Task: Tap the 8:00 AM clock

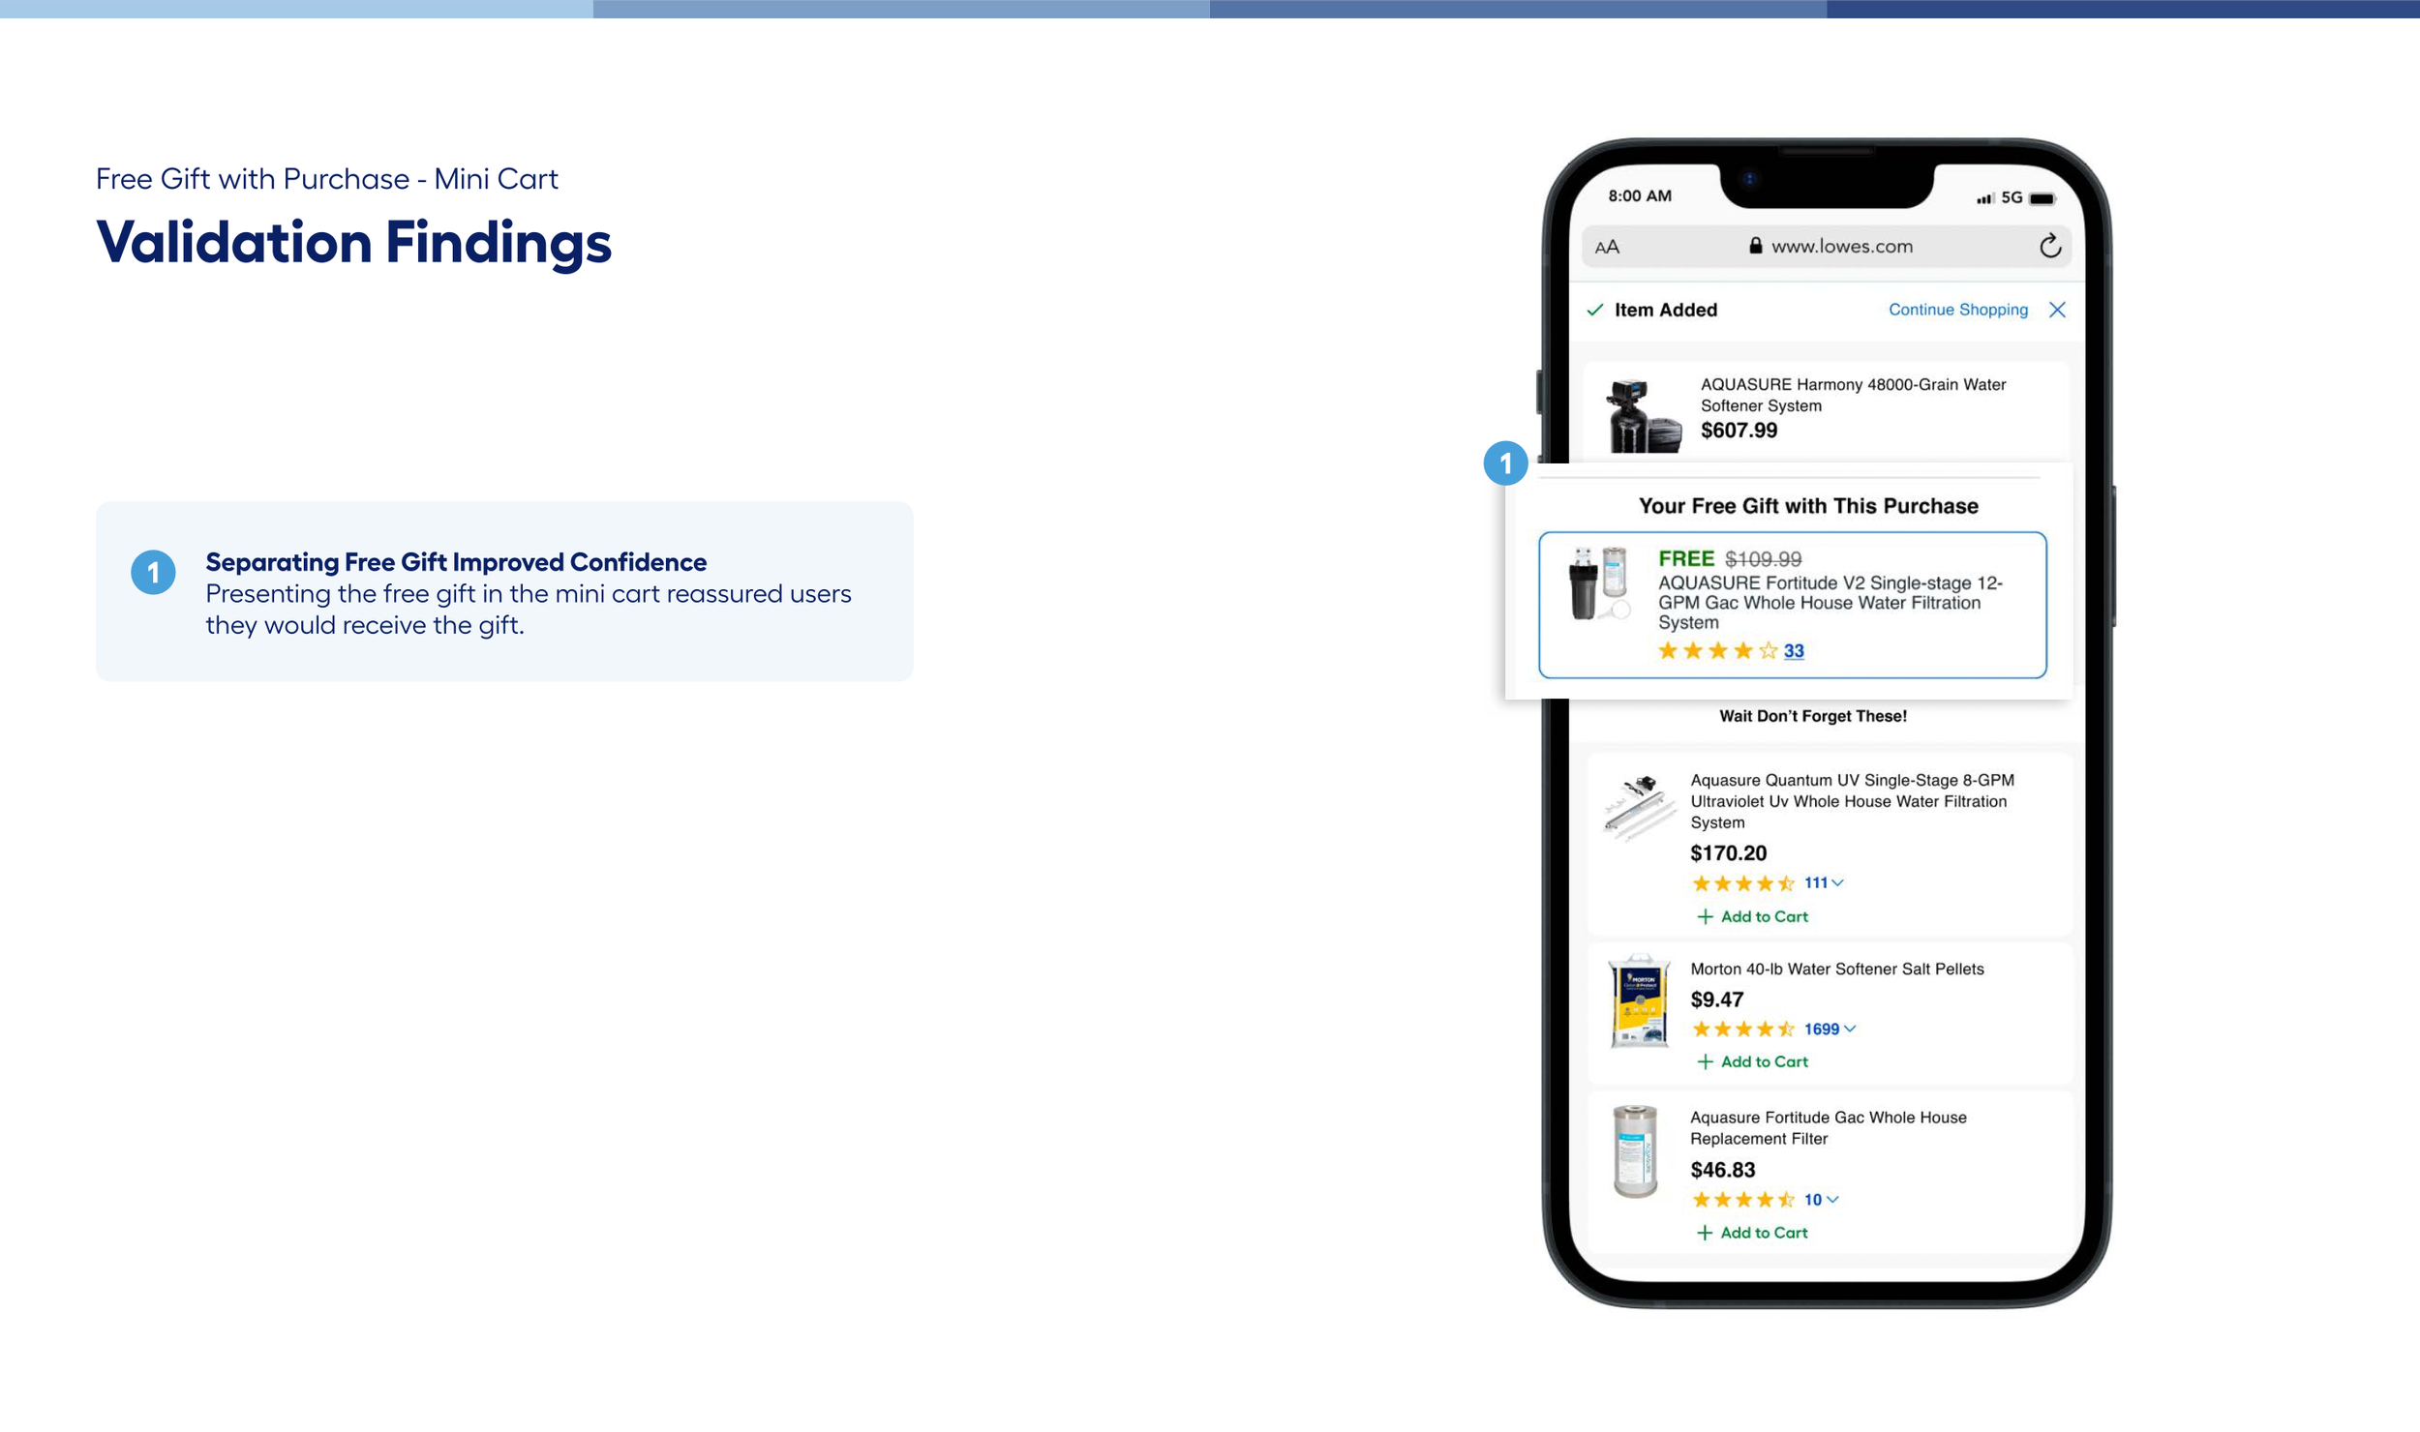Action: tap(1640, 195)
